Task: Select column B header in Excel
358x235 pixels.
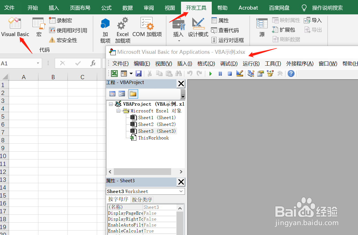Action: (53, 77)
